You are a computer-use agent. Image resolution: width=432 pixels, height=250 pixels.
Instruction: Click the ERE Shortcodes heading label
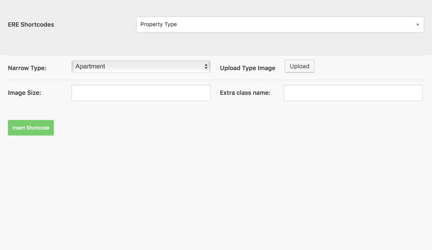tap(31, 25)
